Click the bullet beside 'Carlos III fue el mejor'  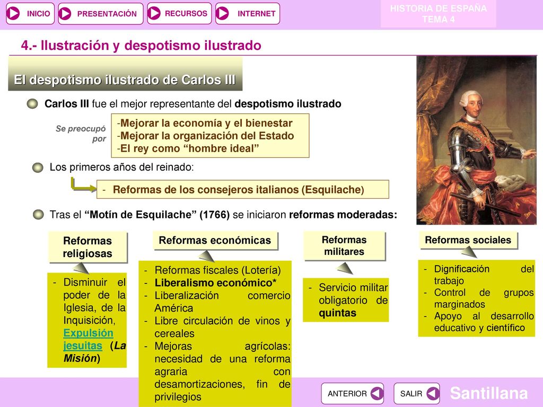coord(32,103)
